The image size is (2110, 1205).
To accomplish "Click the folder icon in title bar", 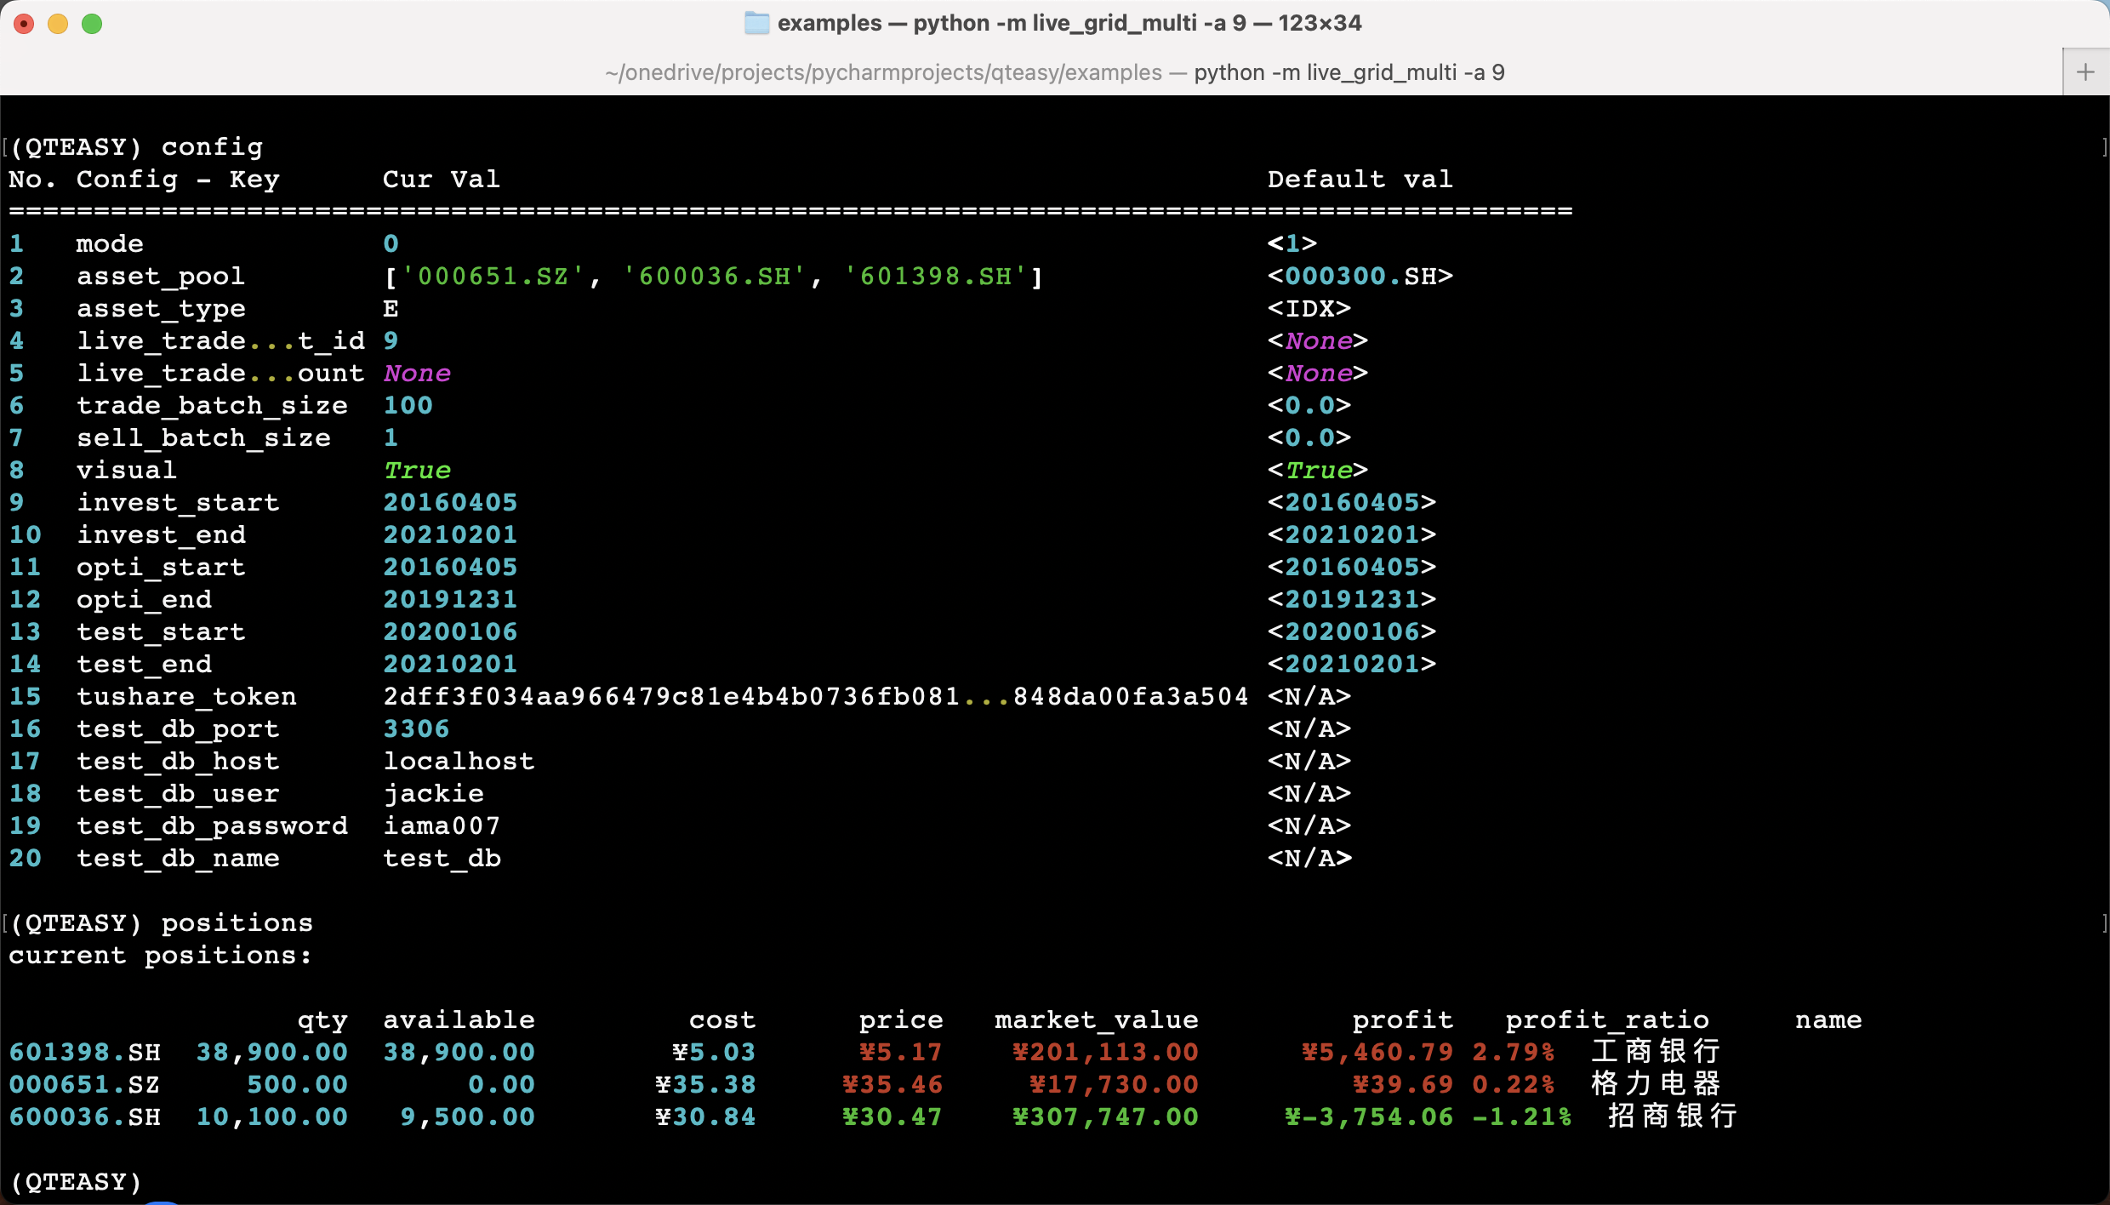I will pos(756,23).
